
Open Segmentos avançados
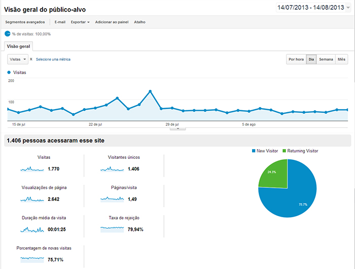(x=24, y=22)
